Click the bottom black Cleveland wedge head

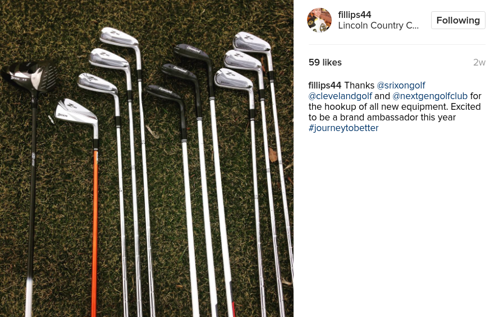tap(164, 93)
